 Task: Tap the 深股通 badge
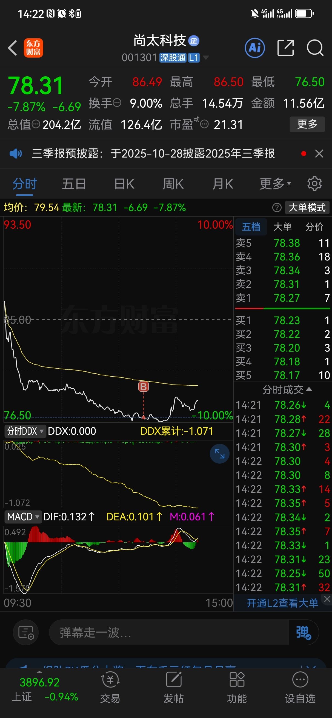[x=173, y=58]
